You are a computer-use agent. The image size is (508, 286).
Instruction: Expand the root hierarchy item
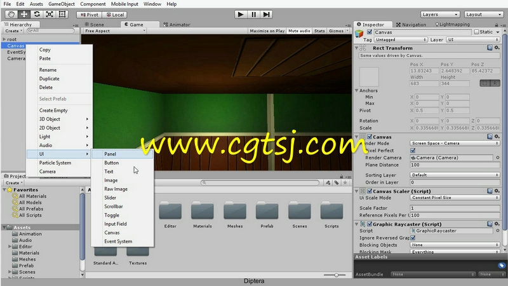coord(4,39)
